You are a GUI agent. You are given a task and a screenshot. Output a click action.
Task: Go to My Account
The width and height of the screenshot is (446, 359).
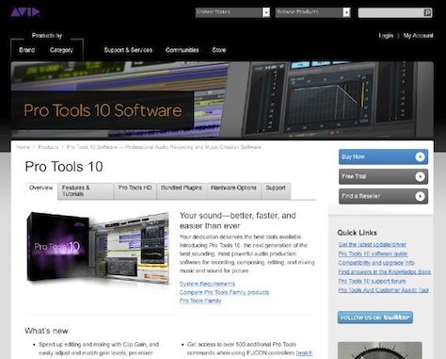coord(418,36)
